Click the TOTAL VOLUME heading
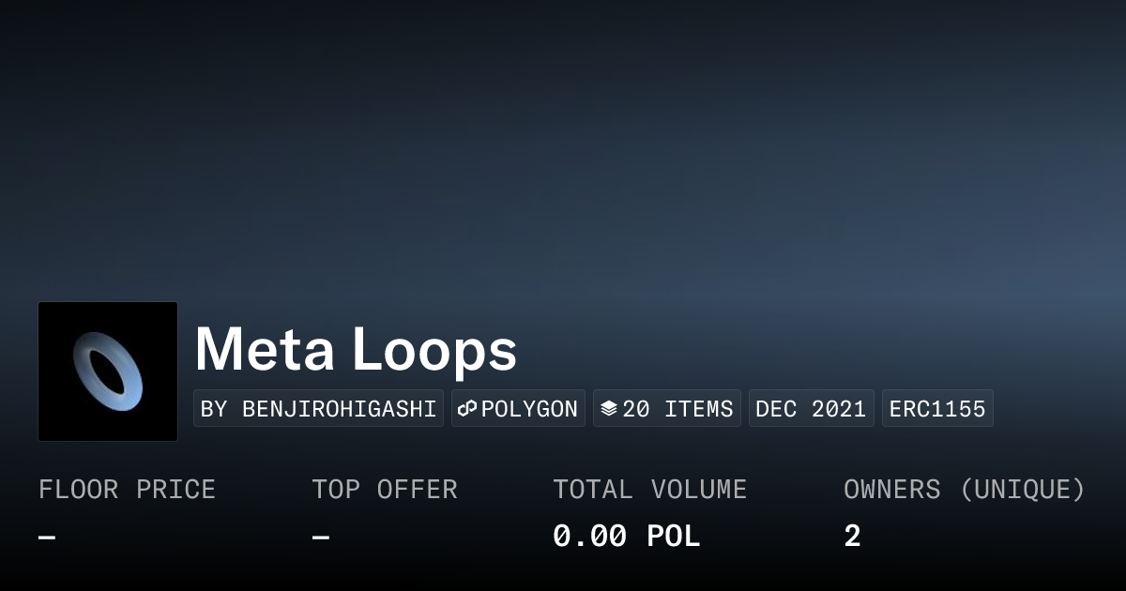This screenshot has height=591, width=1126. 649,490
